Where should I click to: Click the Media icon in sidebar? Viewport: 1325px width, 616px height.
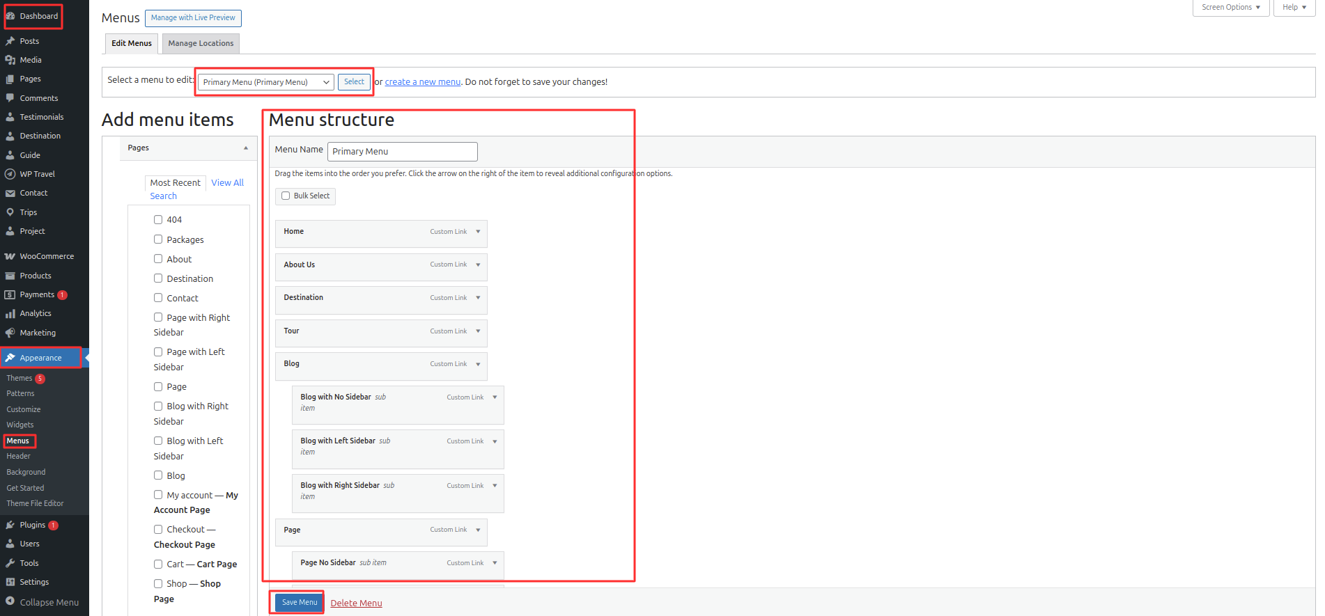tap(10, 60)
